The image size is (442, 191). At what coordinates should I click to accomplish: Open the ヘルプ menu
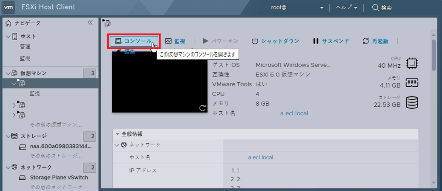[x=347, y=8]
